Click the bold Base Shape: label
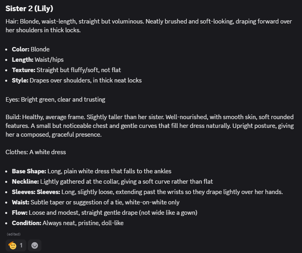302x253 pixels. [x=29, y=171]
